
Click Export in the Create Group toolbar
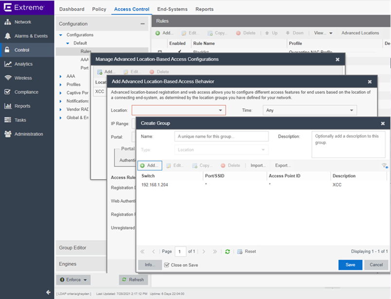283,166
